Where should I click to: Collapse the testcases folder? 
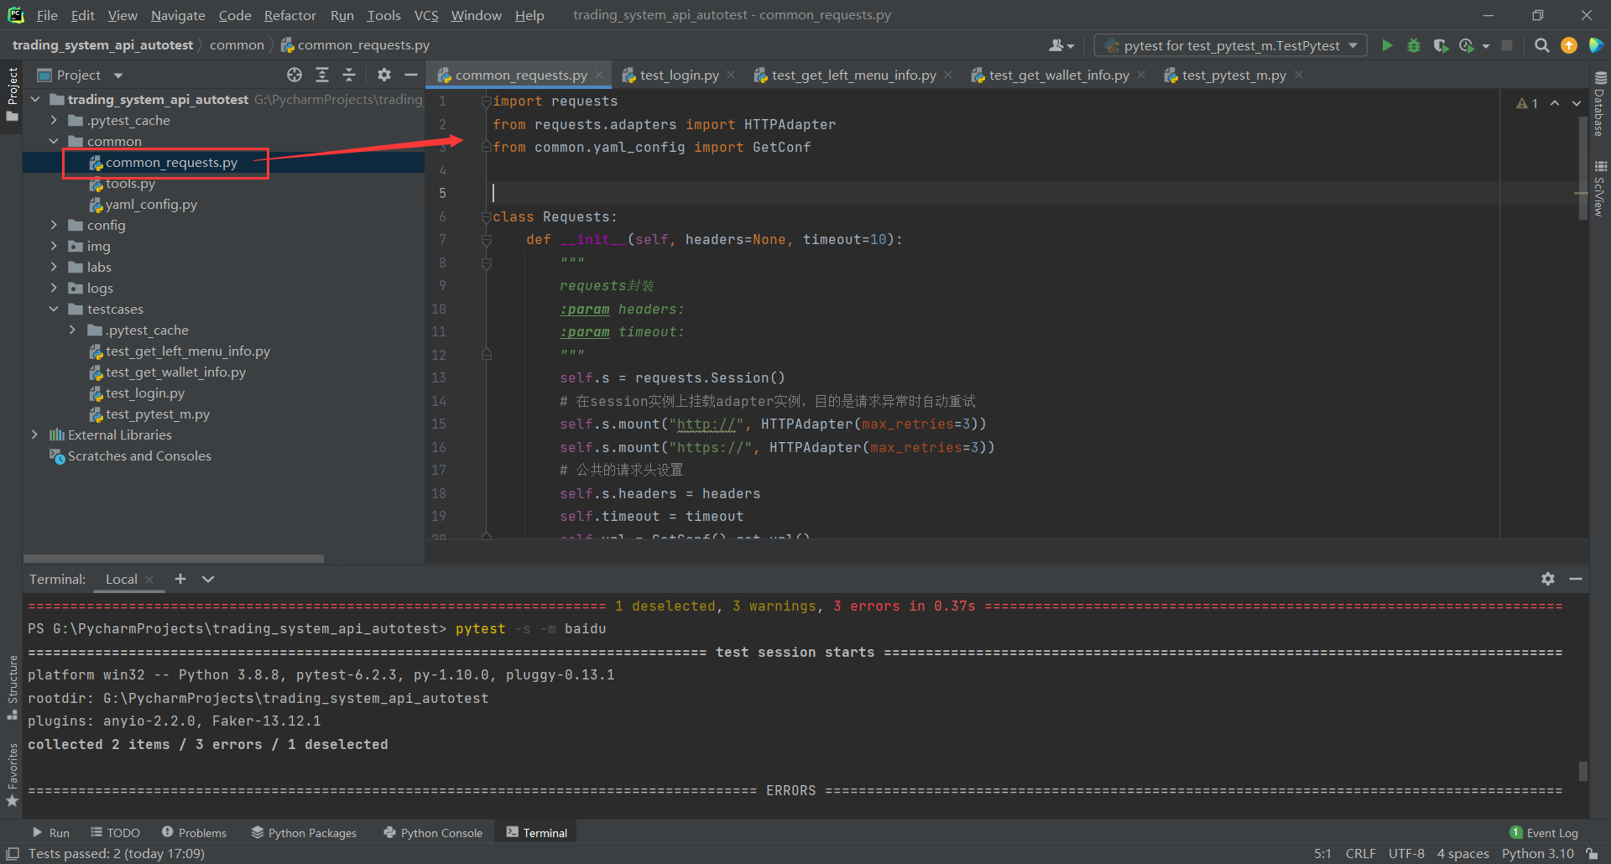coord(54,309)
